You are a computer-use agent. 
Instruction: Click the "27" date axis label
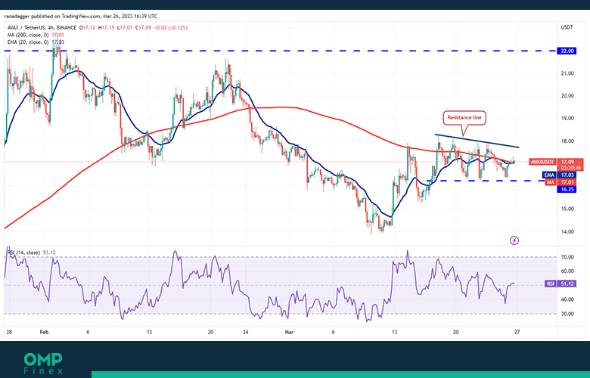[x=517, y=332]
